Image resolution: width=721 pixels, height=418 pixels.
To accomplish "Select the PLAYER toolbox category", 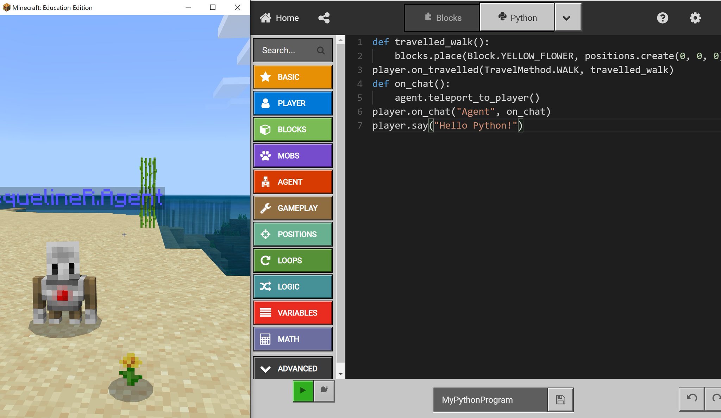I will (x=293, y=103).
